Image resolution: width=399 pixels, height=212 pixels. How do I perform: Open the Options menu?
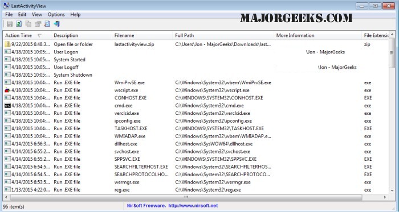pos(56,14)
